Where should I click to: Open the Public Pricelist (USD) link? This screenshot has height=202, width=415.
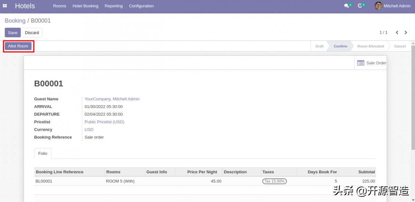coord(104,122)
